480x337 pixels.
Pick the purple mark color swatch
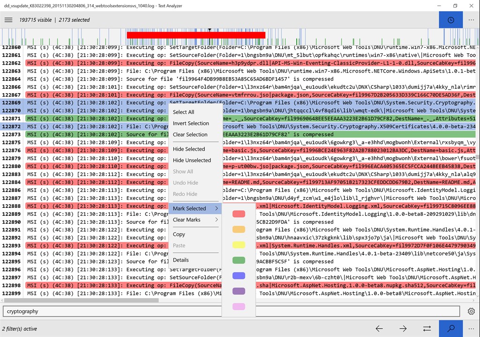tap(239, 291)
